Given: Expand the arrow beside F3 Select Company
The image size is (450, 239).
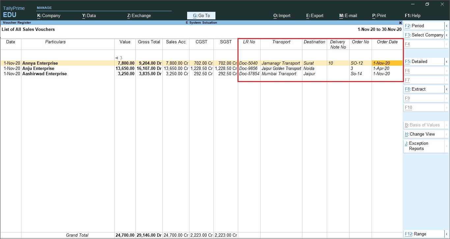Looking at the screenshot, I should [446, 35].
